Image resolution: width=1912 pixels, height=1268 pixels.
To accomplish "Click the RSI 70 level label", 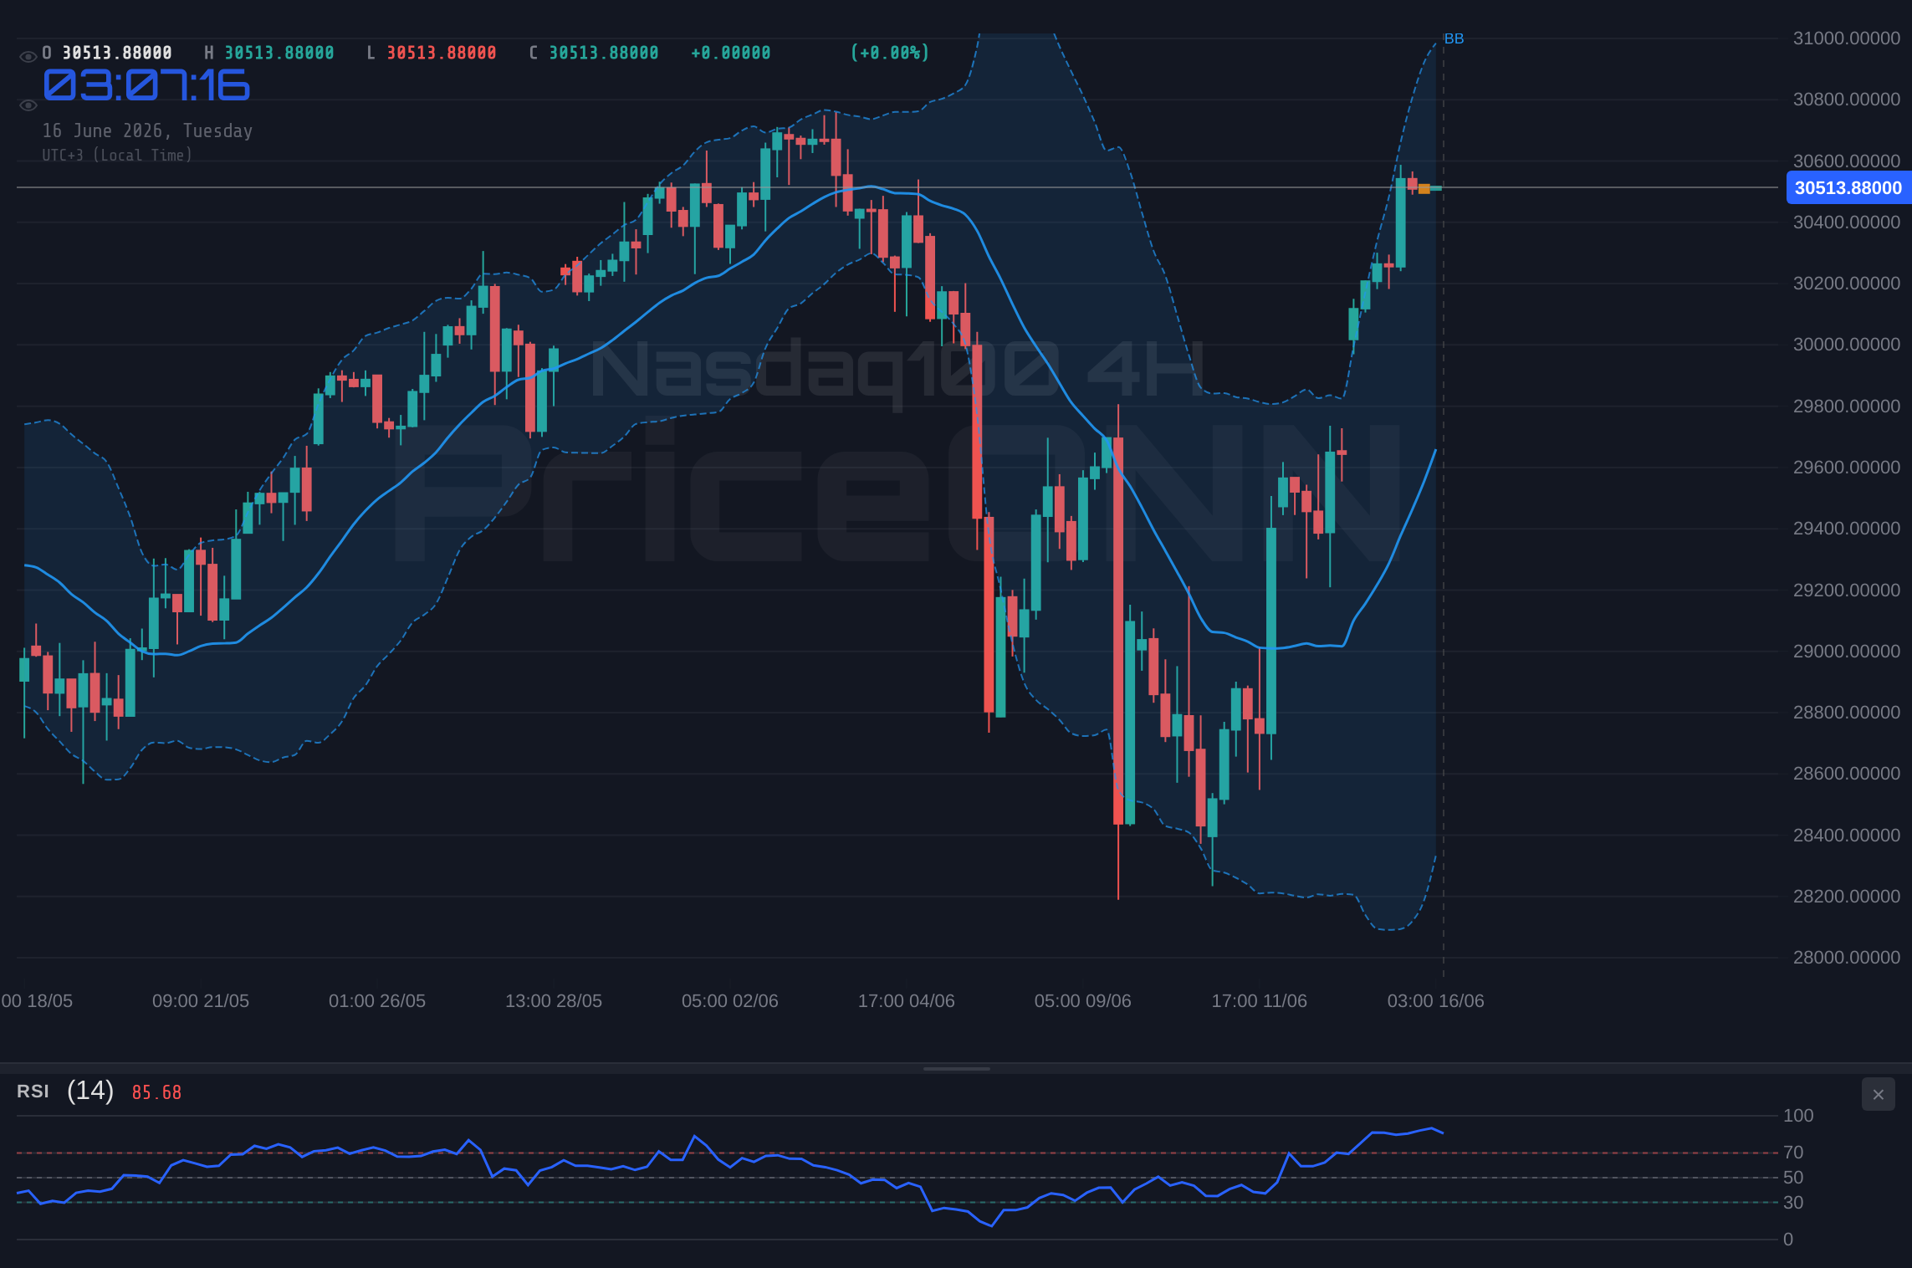I will click(x=1793, y=1153).
